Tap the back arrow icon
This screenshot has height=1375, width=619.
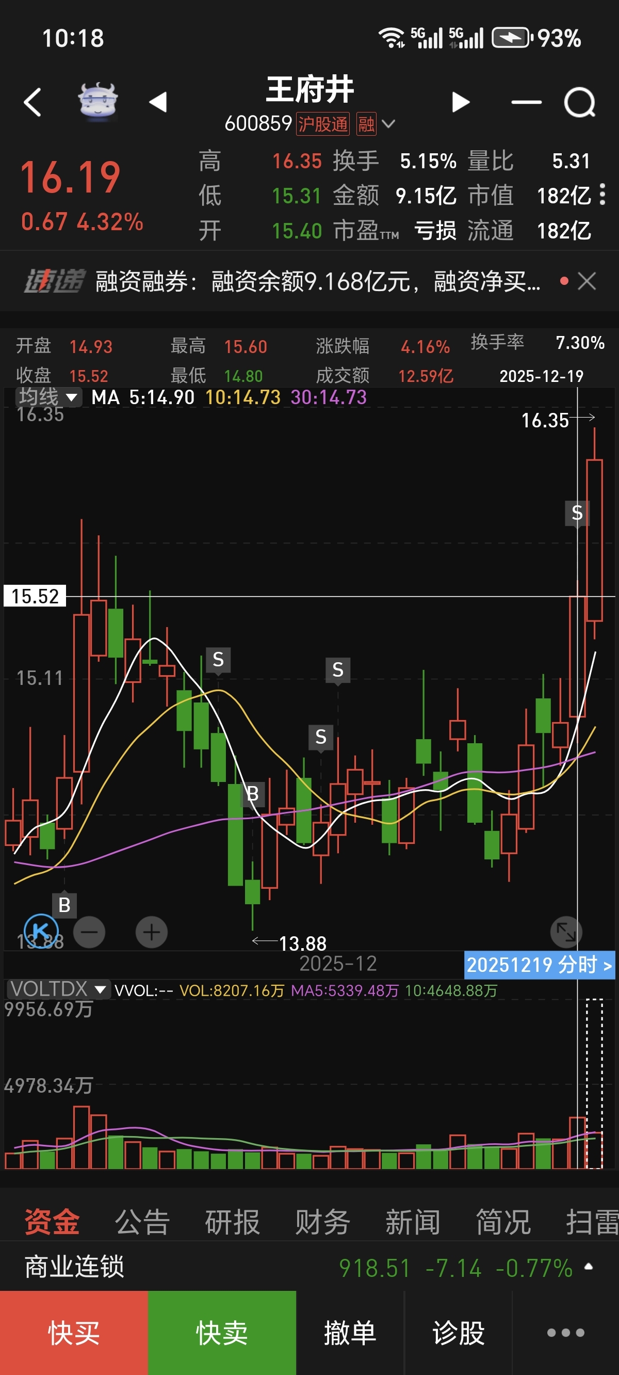pos(32,102)
